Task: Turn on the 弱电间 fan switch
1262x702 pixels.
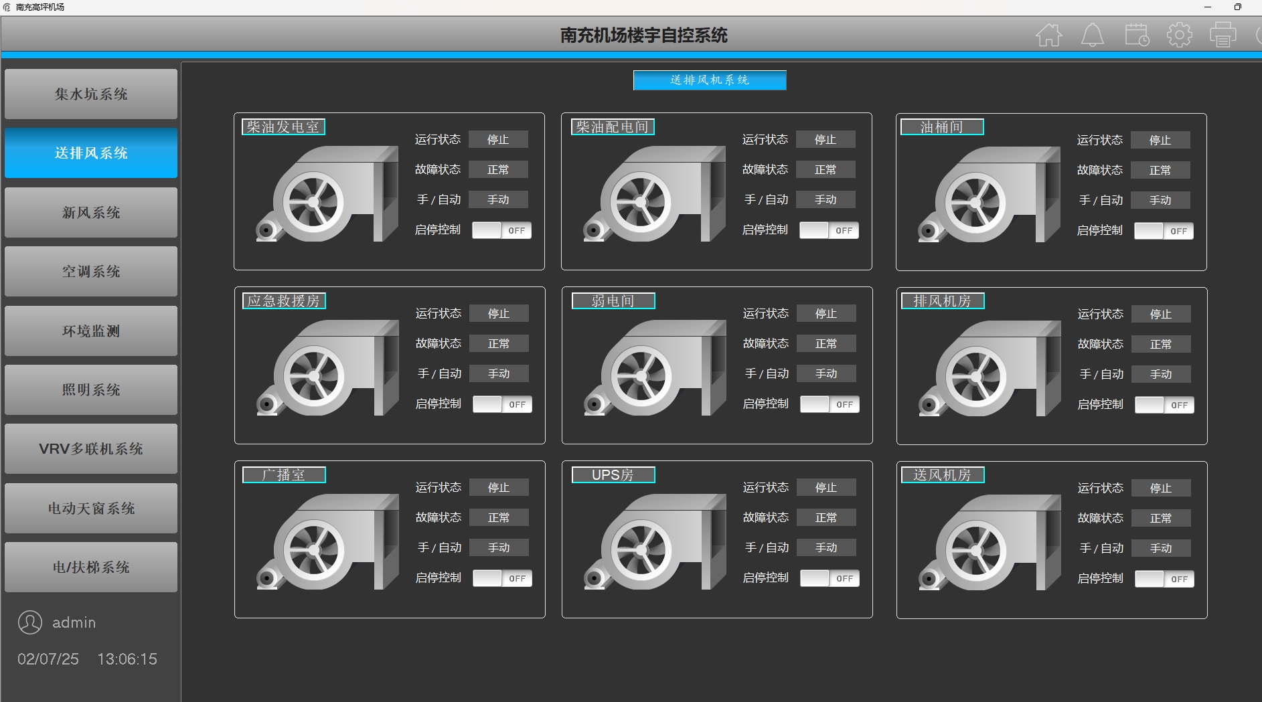Action: click(830, 404)
